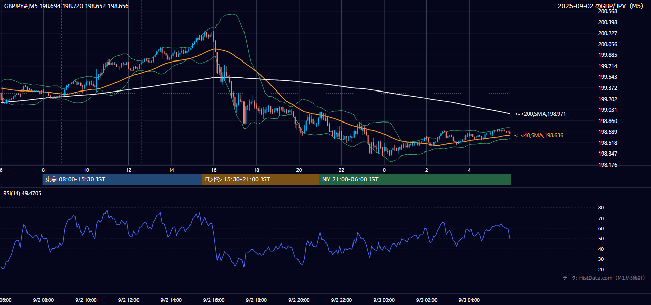Screen dimensions: 651x305
Task: Click RSI axis level 30
Action: pyautogui.click(x=601, y=259)
